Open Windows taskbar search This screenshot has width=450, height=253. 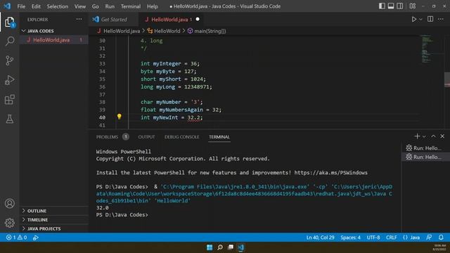pyautogui.click(x=220, y=247)
